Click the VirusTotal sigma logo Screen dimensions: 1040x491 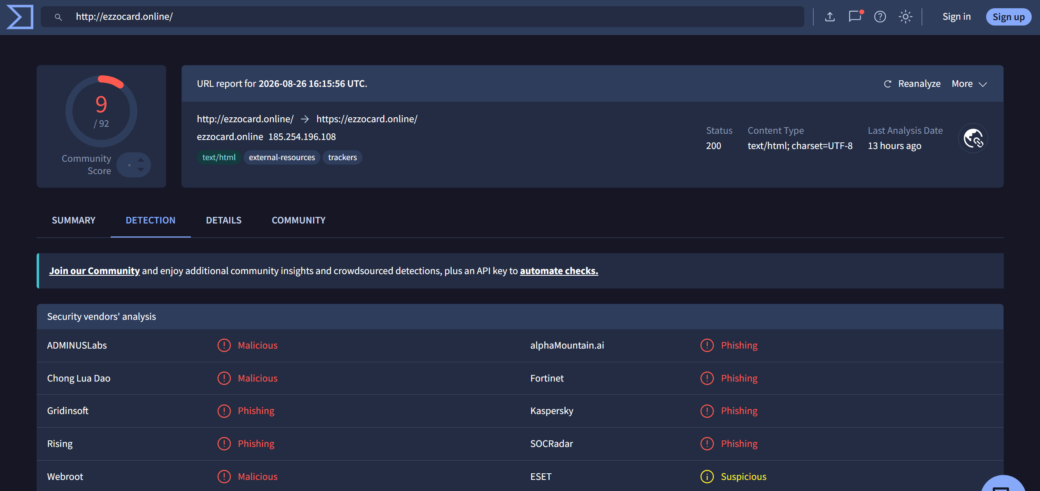pos(20,17)
